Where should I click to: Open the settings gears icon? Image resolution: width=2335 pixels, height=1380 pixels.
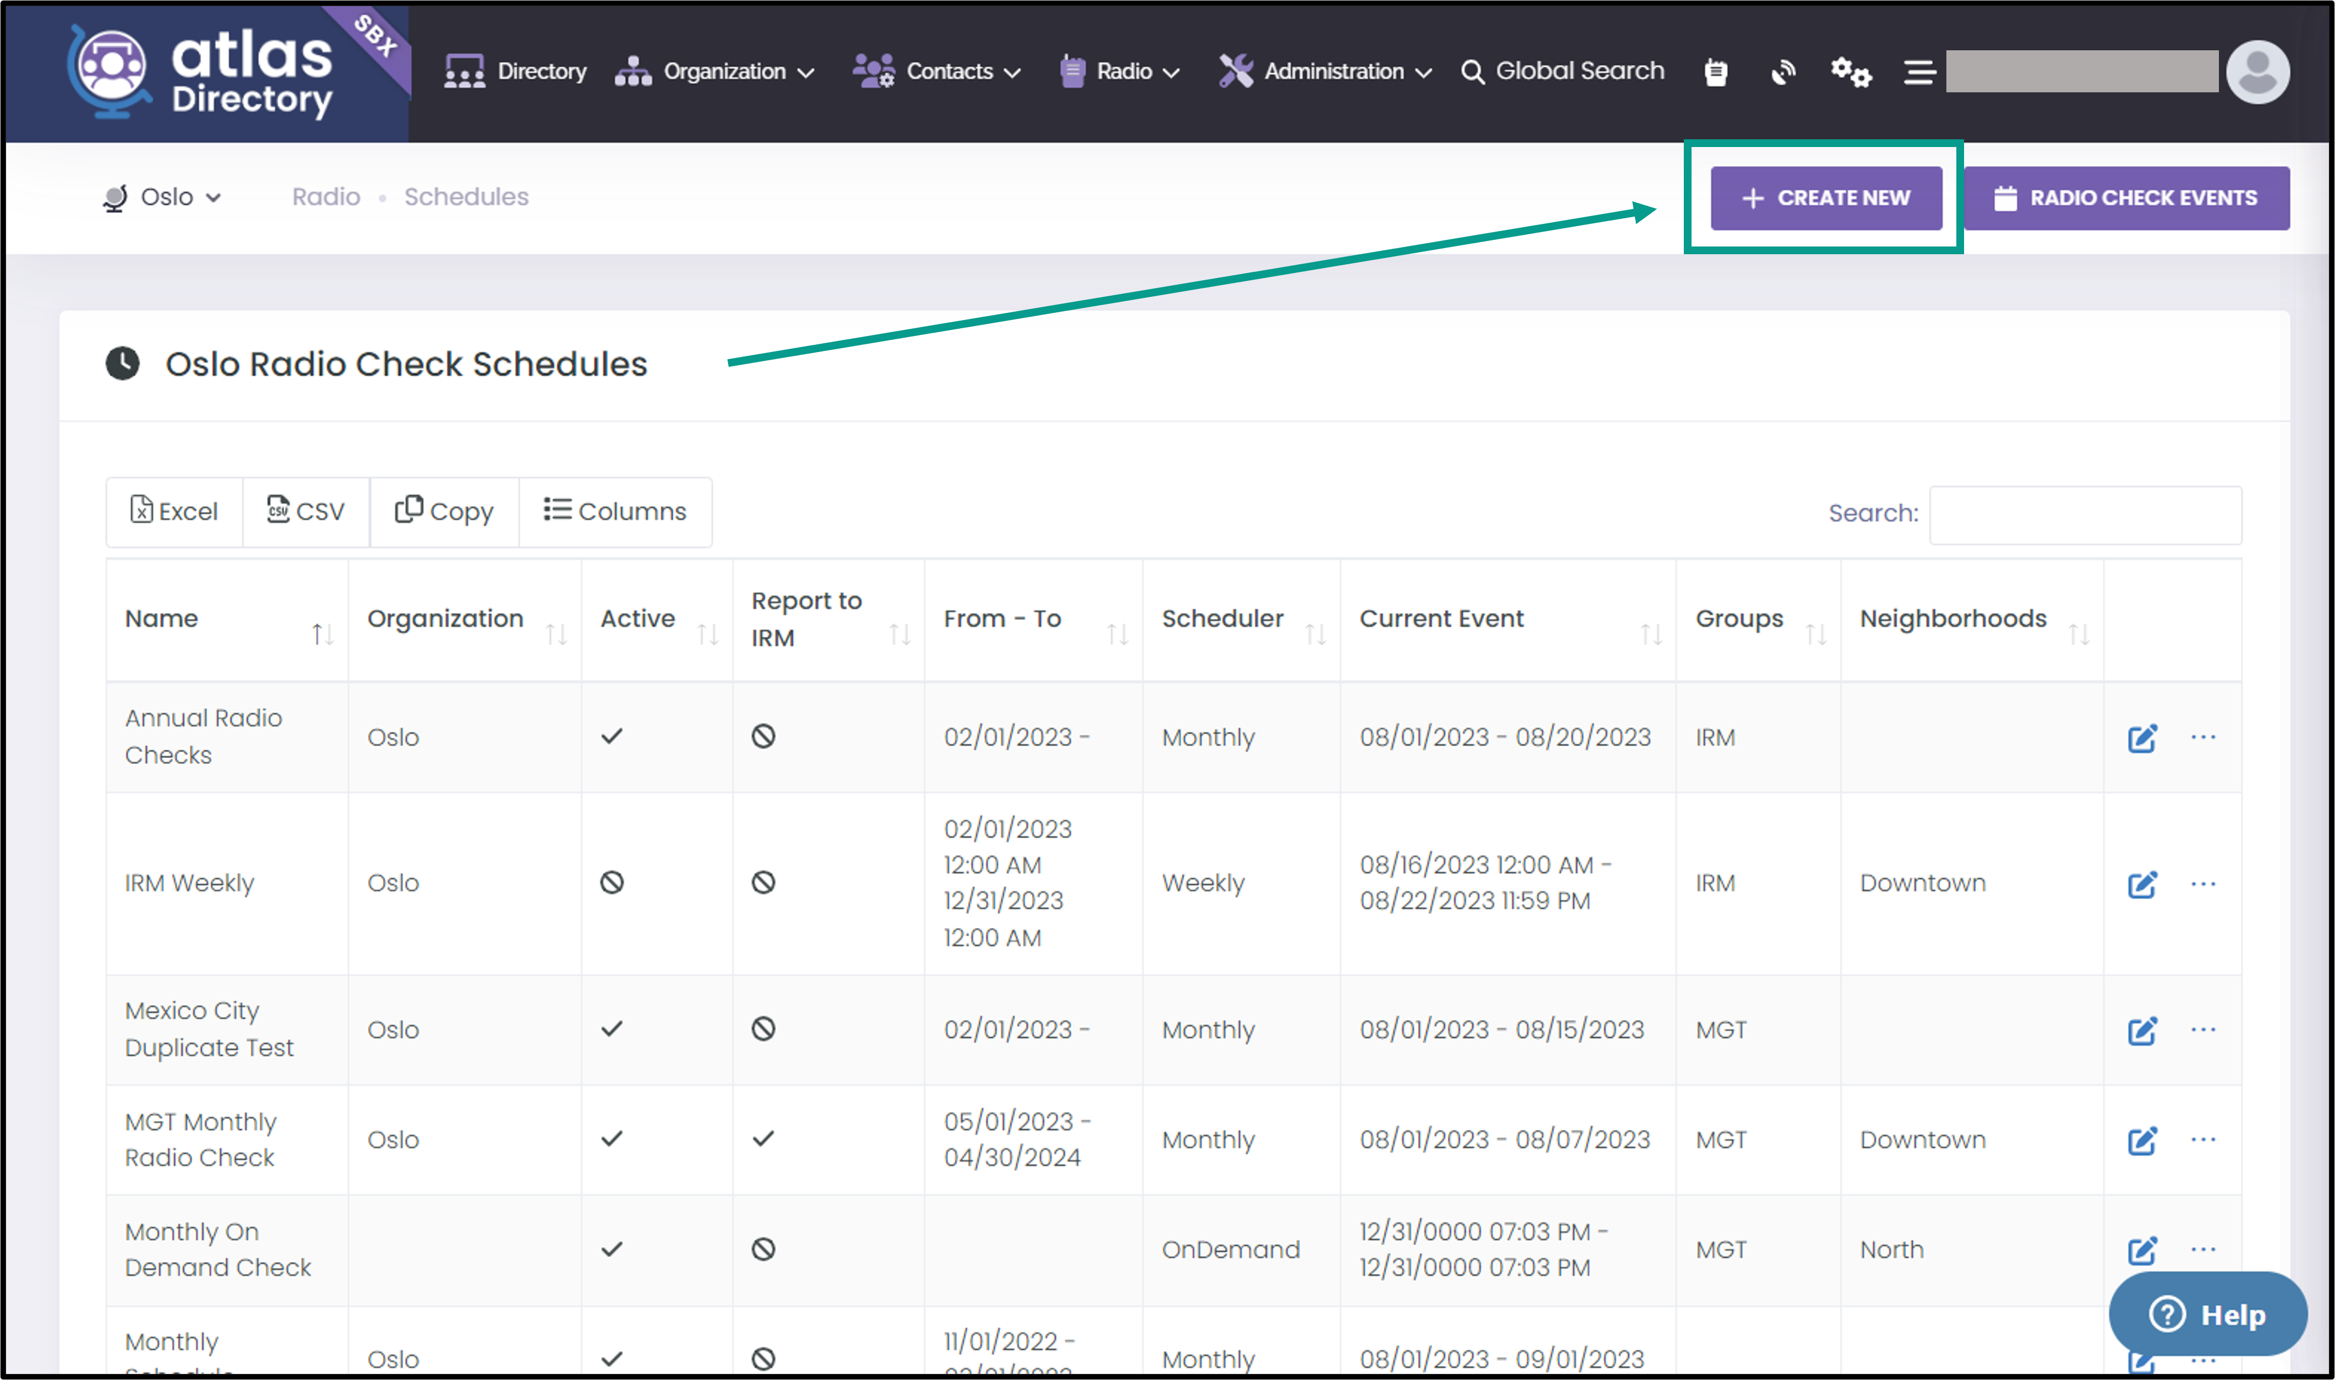[x=1851, y=72]
